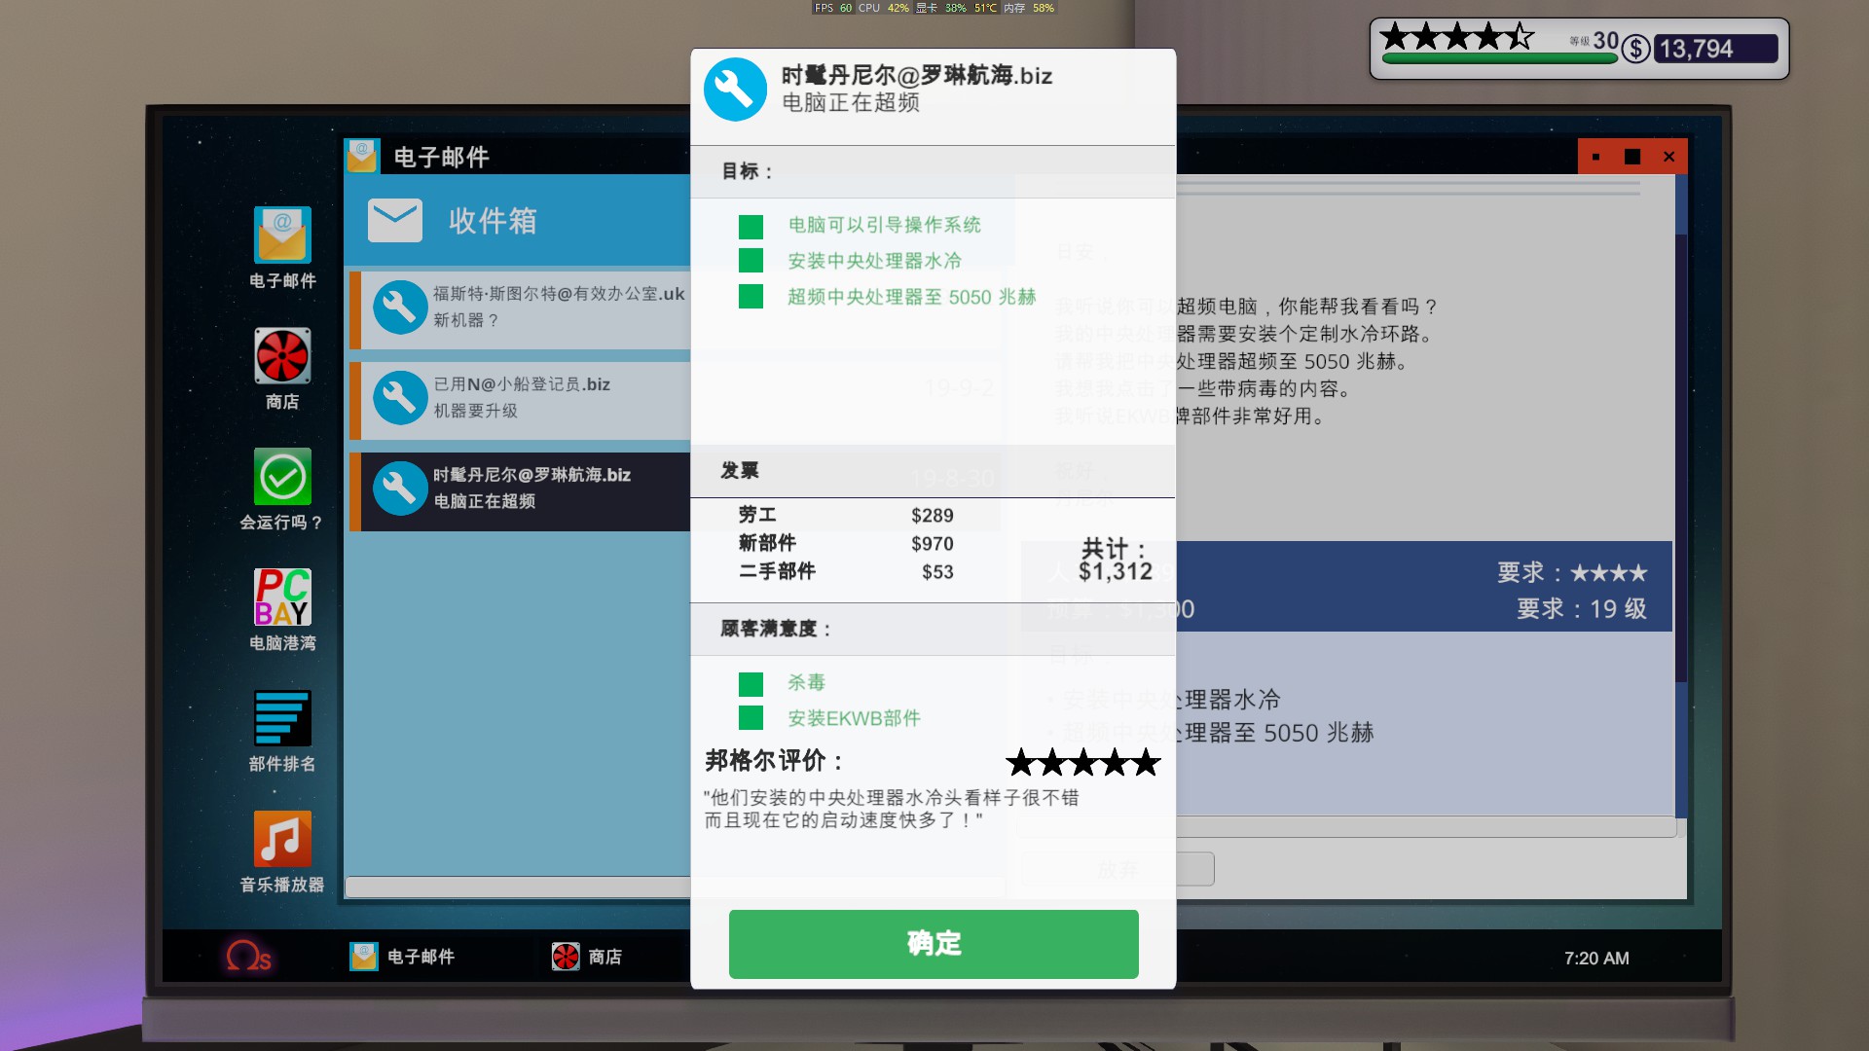Click the green box for 杀毒
This screenshot has width=1869, height=1051.
[751, 684]
